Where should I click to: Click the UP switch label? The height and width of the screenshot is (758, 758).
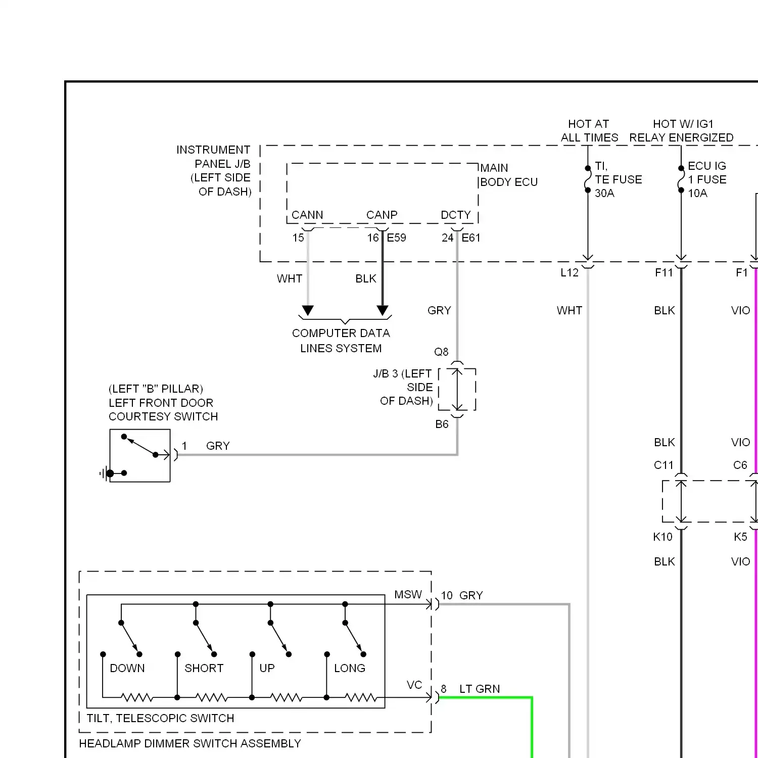(267, 668)
